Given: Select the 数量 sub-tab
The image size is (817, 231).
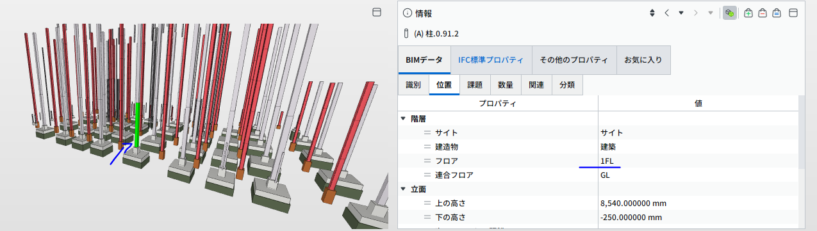Looking at the screenshot, I should [506, 84].
